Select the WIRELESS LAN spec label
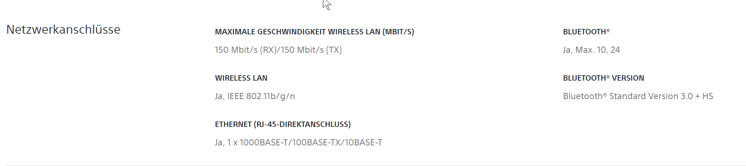 [241, 78]
